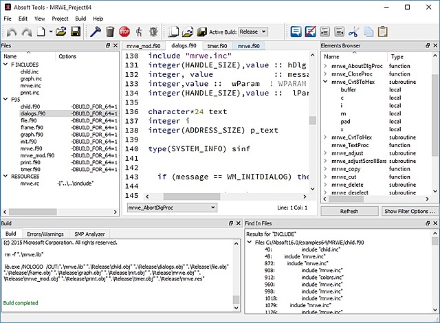The image size is (440, 323).
Task: Click the Show Filter Options button
Action: (x=410, y=211)
